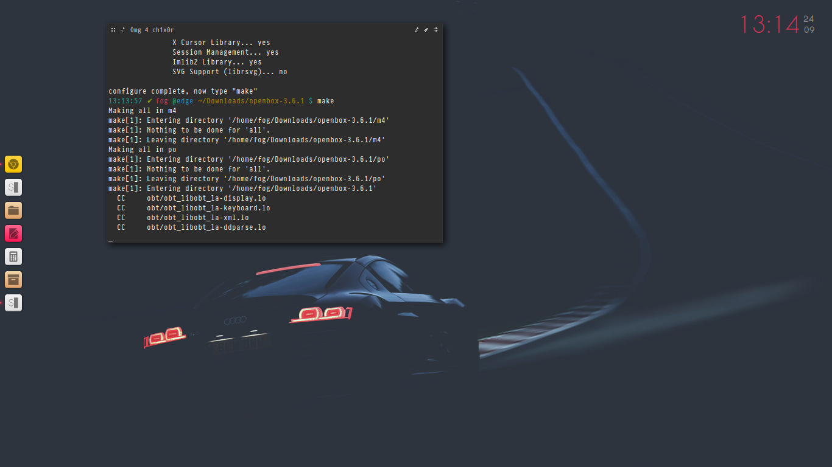Click the four-dot icon in terminal title bar

click(113, 30)
